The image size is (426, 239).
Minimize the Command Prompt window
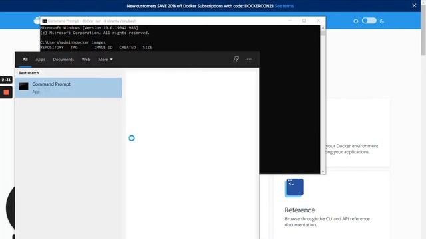(290, 21)
